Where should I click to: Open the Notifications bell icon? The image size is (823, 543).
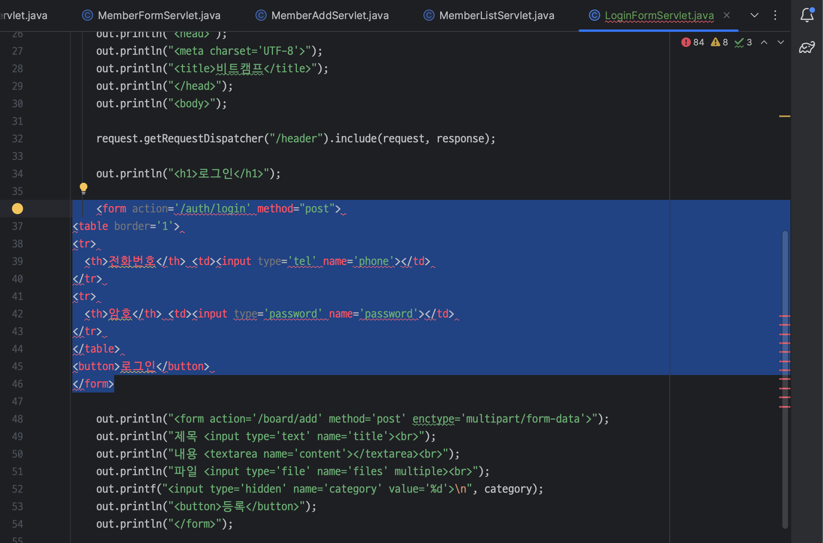(807, 15)
